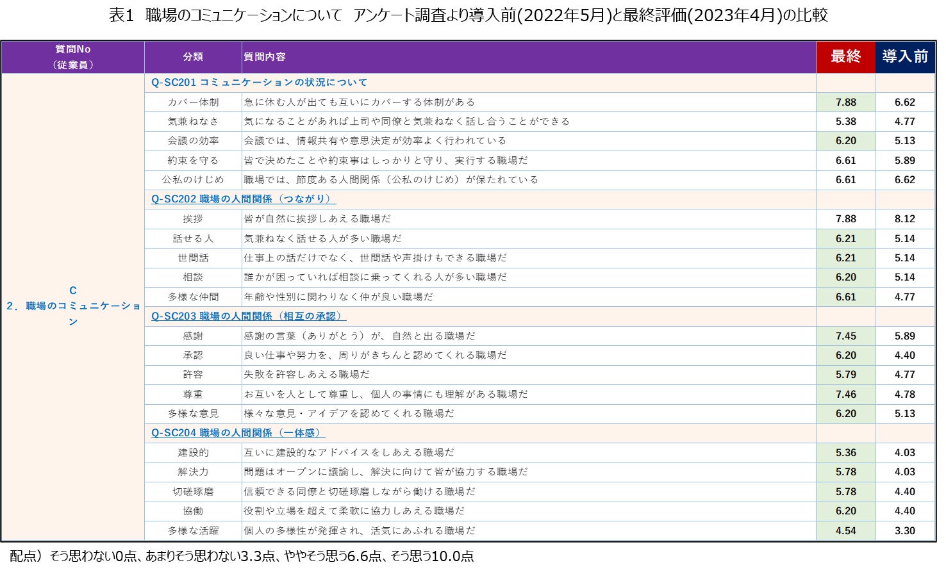This screenshot has height=581, width=946.
Task: Click the 相談 category cell
Action: [193, 277]
